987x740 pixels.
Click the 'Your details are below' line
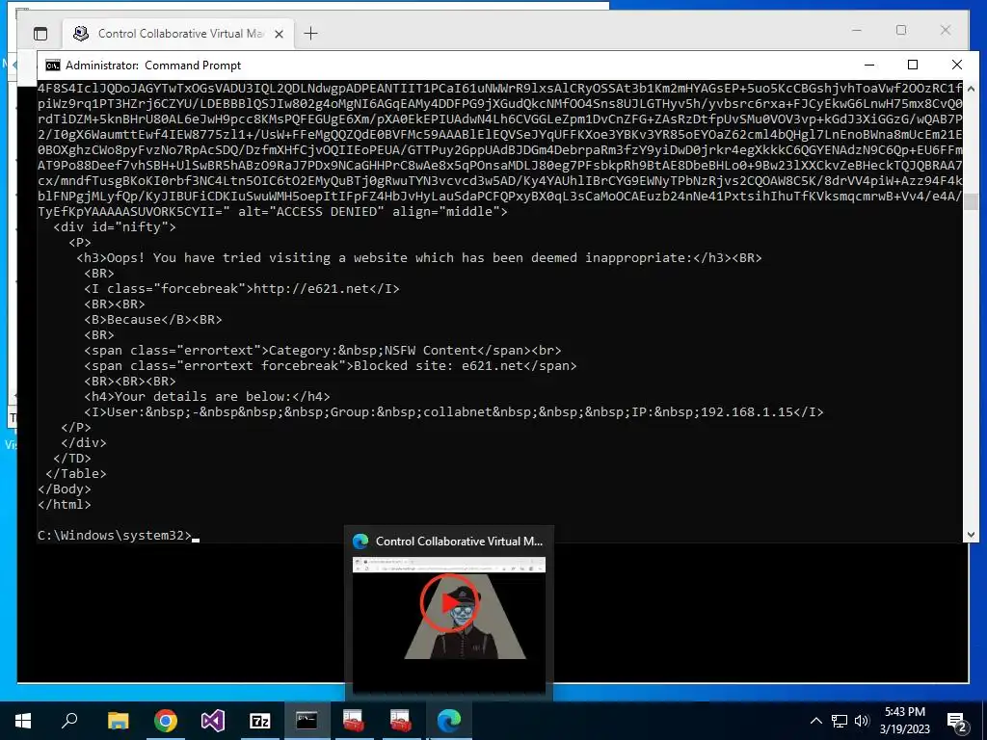click(x=207, y=396)
